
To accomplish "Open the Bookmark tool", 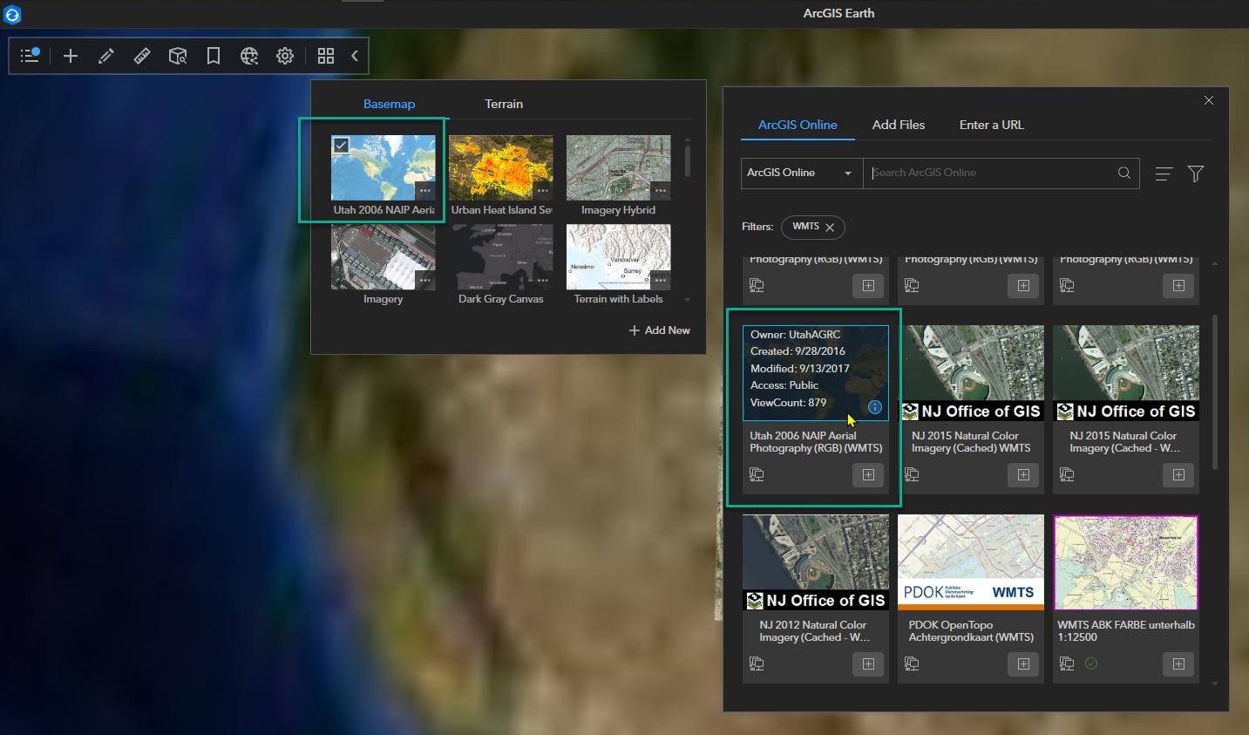I will [213, 56].
